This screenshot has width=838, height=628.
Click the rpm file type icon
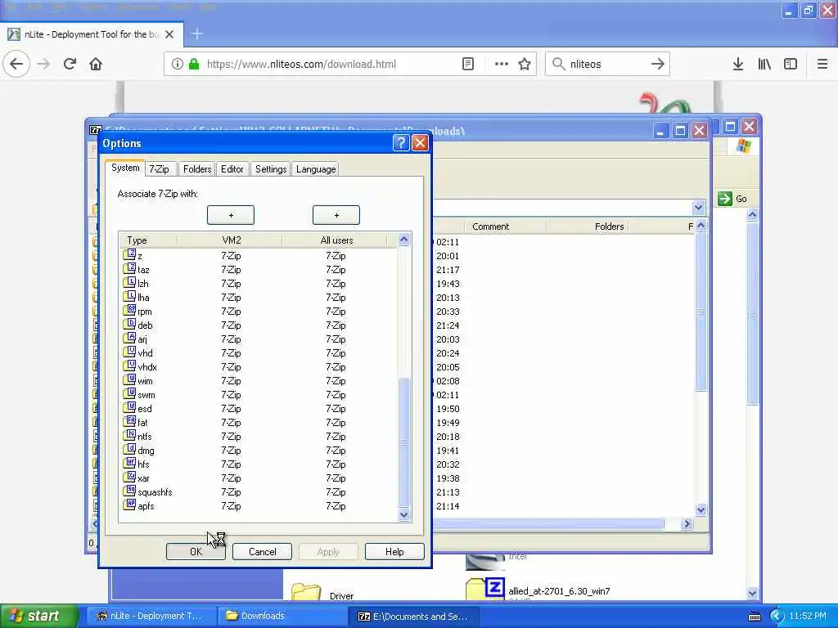click(x=128, y=310)
